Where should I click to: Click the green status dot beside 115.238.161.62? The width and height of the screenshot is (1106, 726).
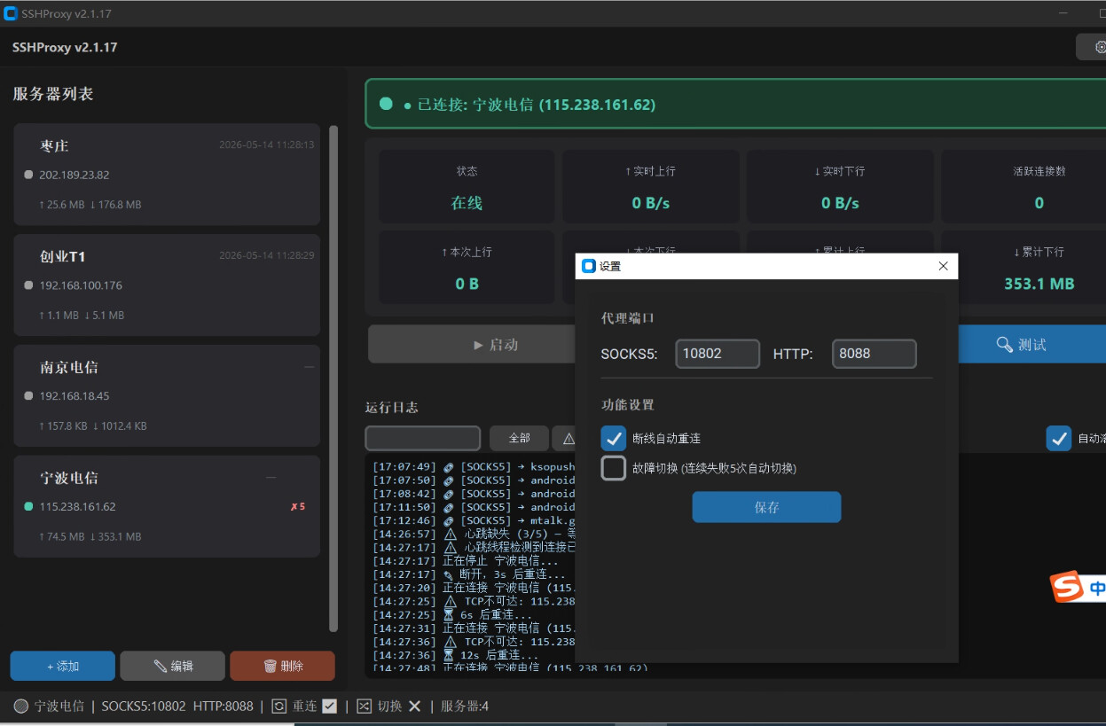pos(28,506)
